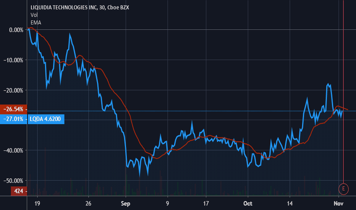This screenshot has height=210, width=356.
Task: Click the EMA indicator label
Action: pyautogui.click(x=36, y=23)
